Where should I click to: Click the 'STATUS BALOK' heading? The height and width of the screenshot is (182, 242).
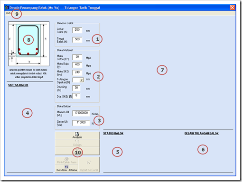[x=113, y=134]
